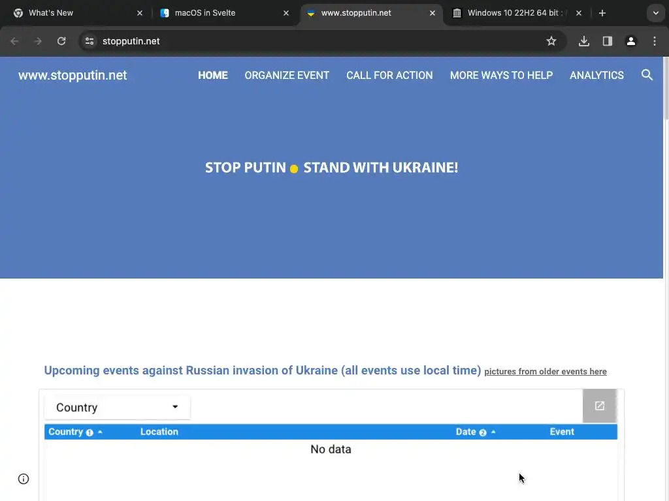The width and height of the screenshot is (669, 501).
Task: Click the help icon next to Date header
Action: 483,433
